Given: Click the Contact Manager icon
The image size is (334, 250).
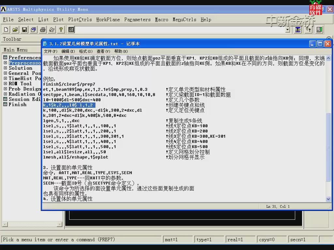Looking at the screenshot, I should point(319,30).
